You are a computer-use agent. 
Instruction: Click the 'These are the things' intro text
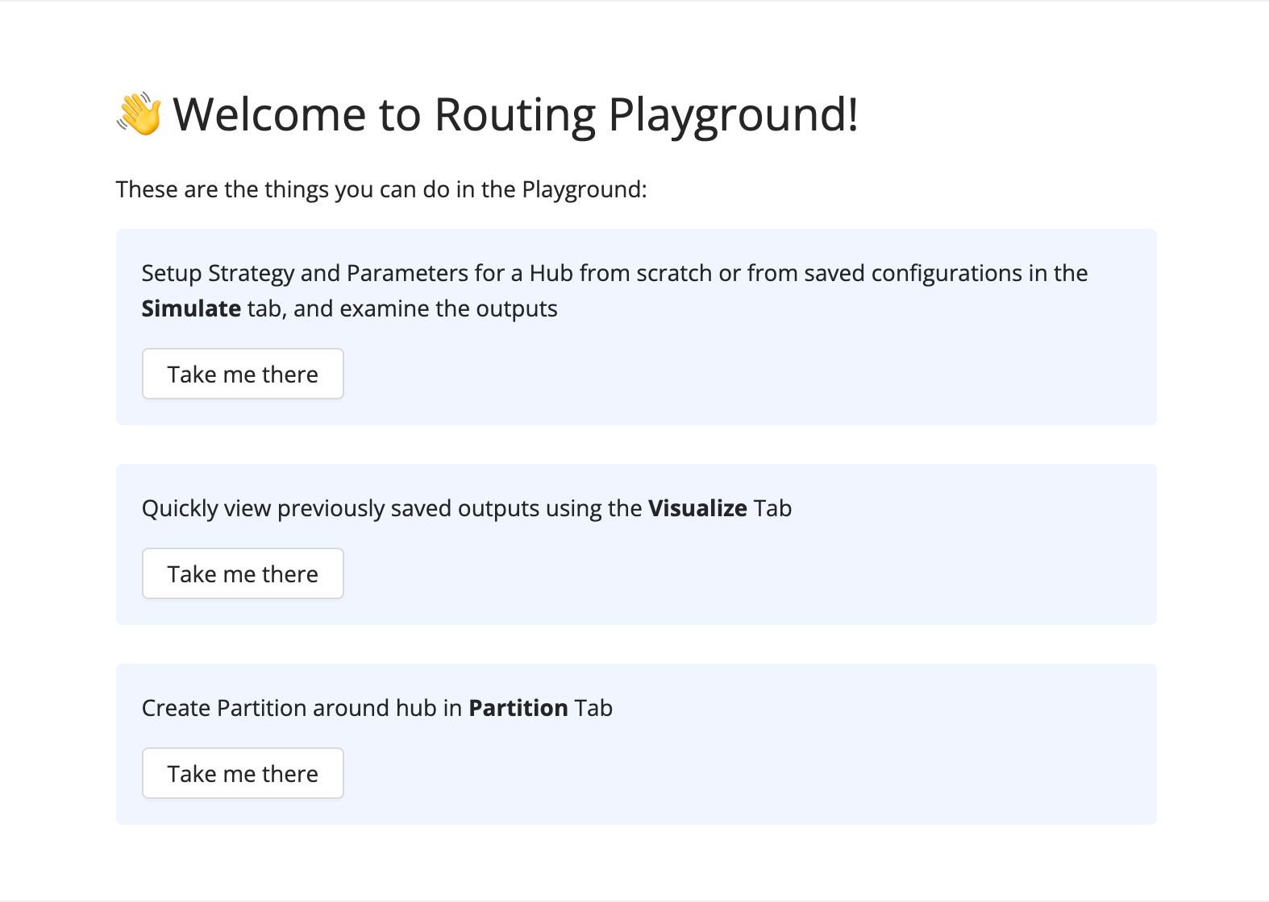(381, 189)
